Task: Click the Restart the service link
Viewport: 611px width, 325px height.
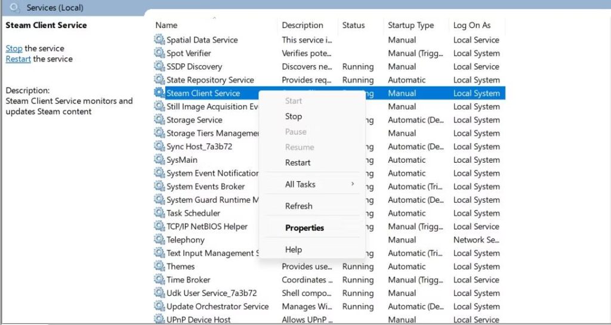Action: click(18, 59)
